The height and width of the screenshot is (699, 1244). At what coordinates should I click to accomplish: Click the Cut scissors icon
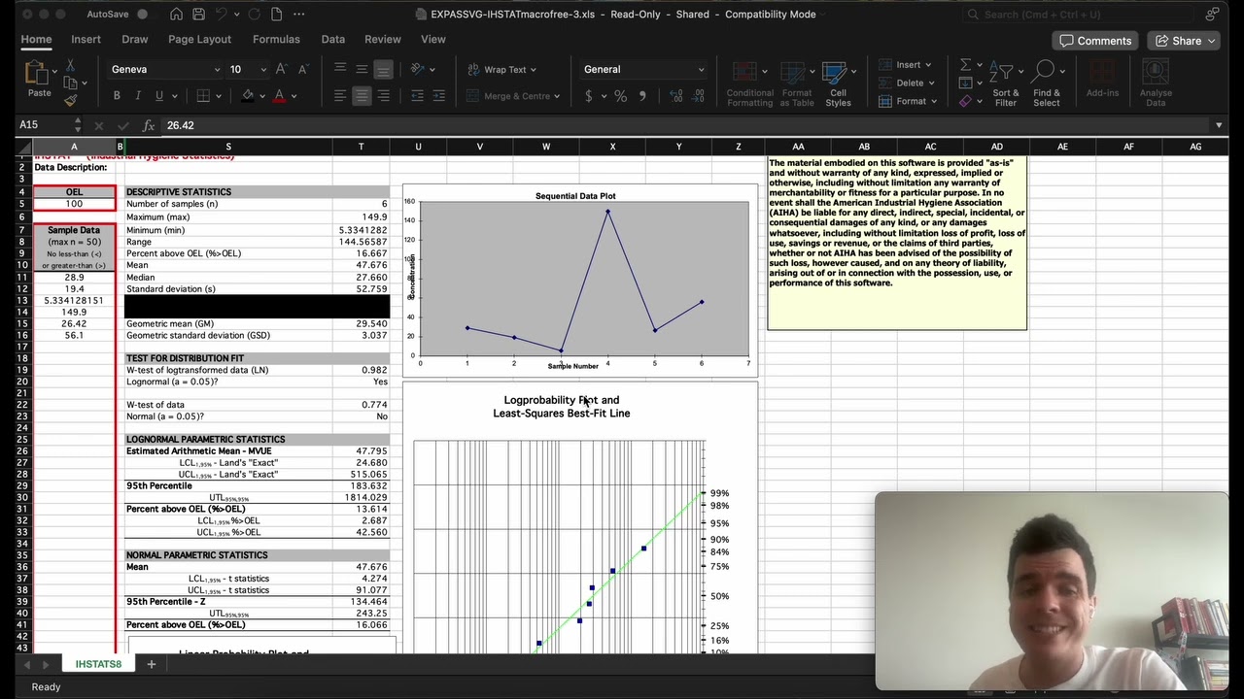click(70, 66)
